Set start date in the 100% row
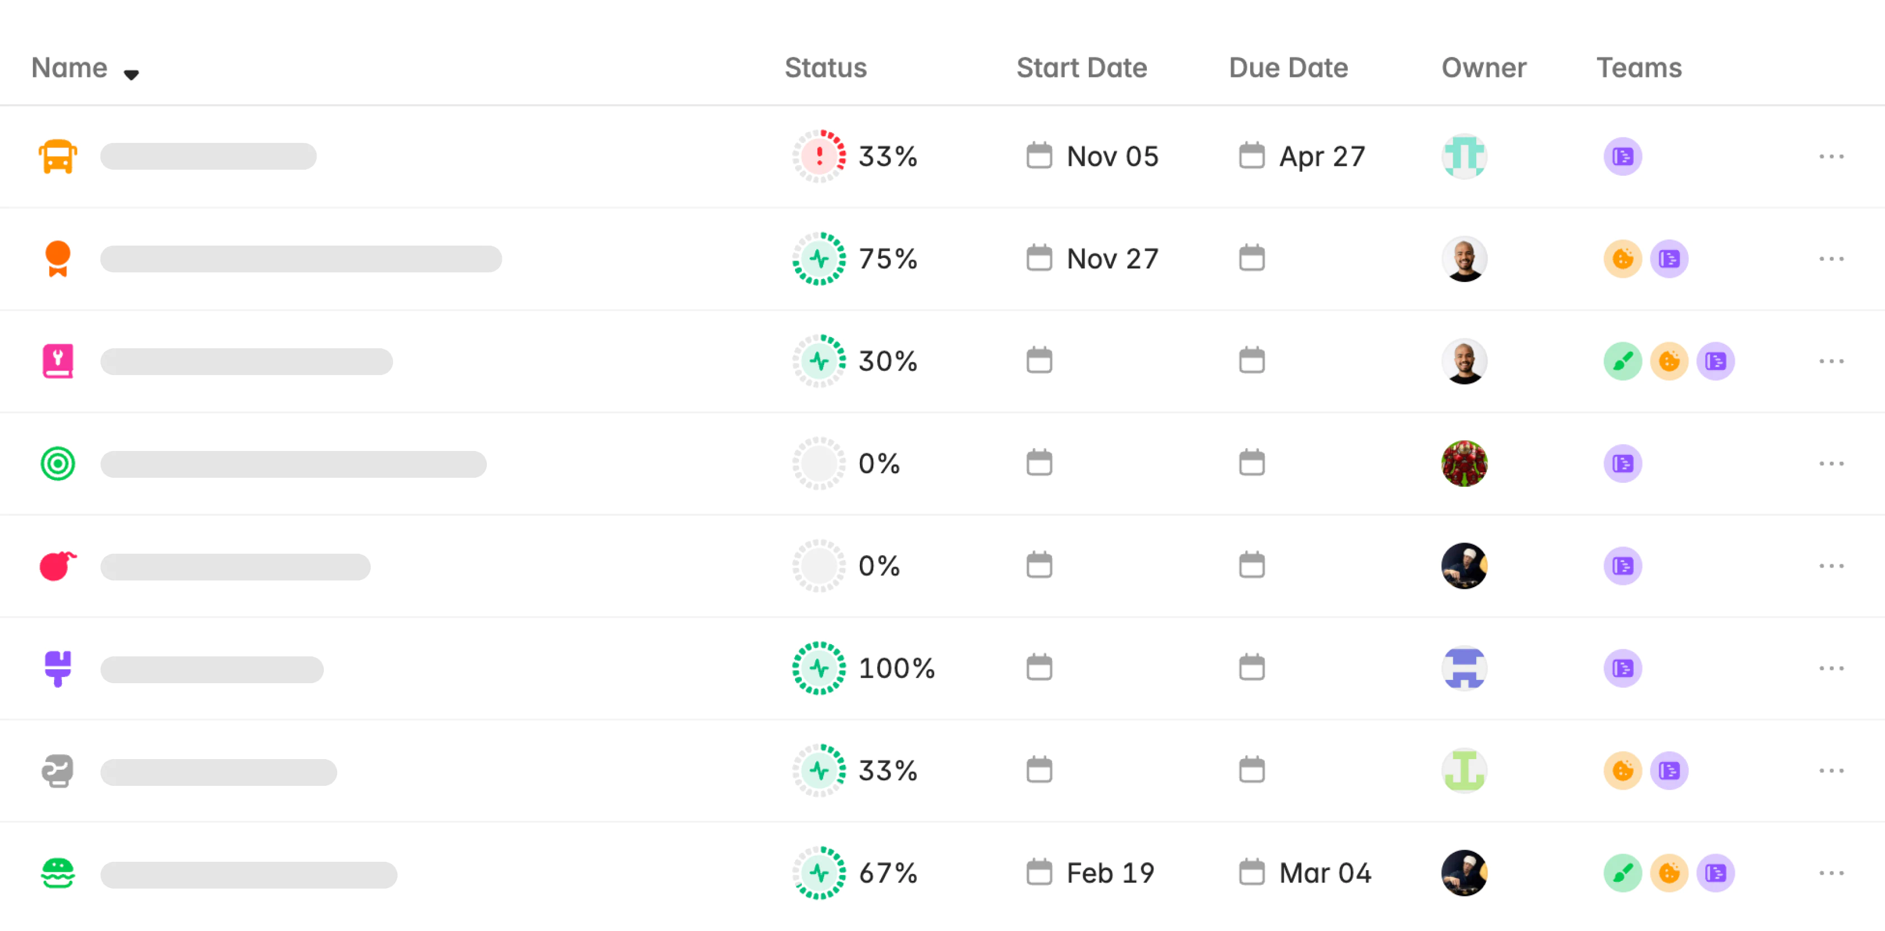Viewport: 1885px width, 931px height. tap(1039, 667)
